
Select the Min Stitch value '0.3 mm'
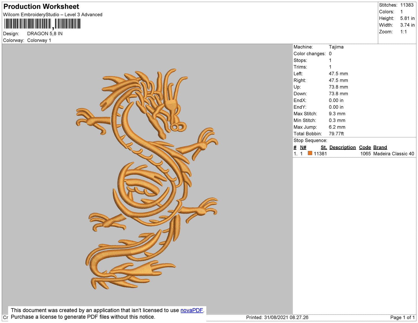click(337, 120)
